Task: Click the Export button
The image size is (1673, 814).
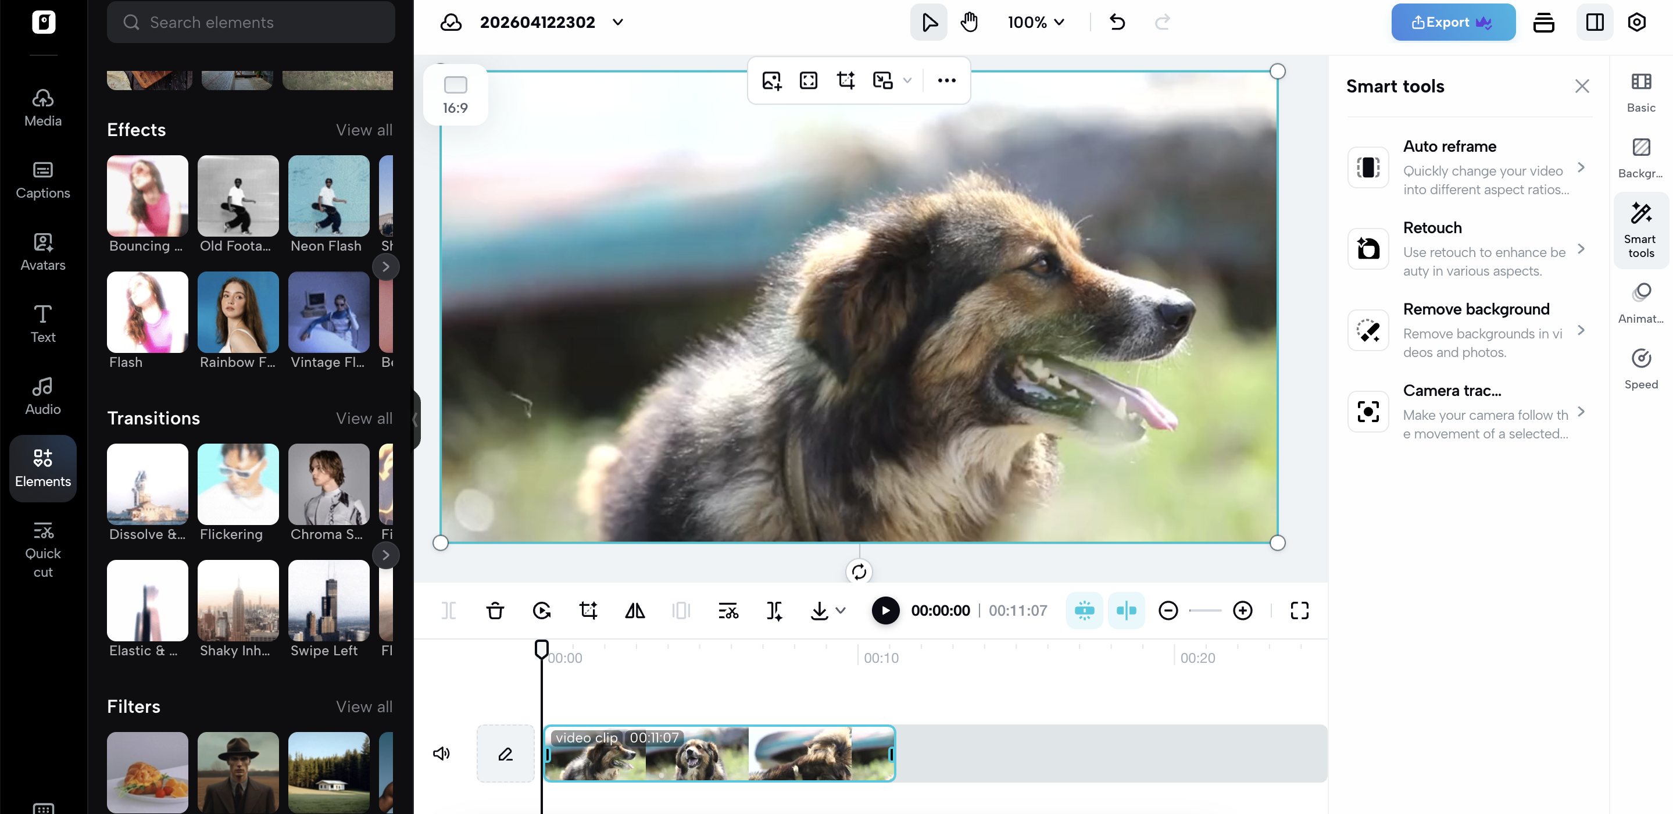Action: tap(1453, 22)
